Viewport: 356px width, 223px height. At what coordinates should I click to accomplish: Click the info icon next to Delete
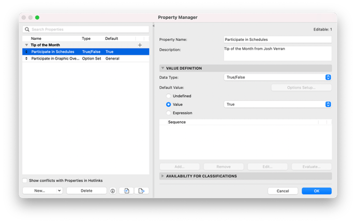point(113,191)
